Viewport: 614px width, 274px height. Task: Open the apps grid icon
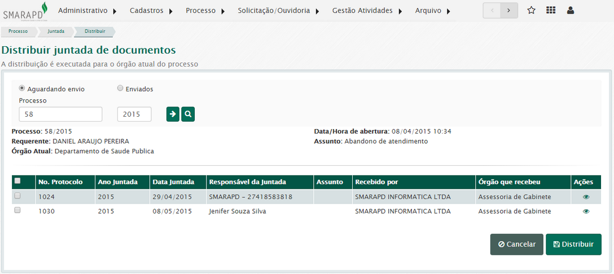point(551,11)
